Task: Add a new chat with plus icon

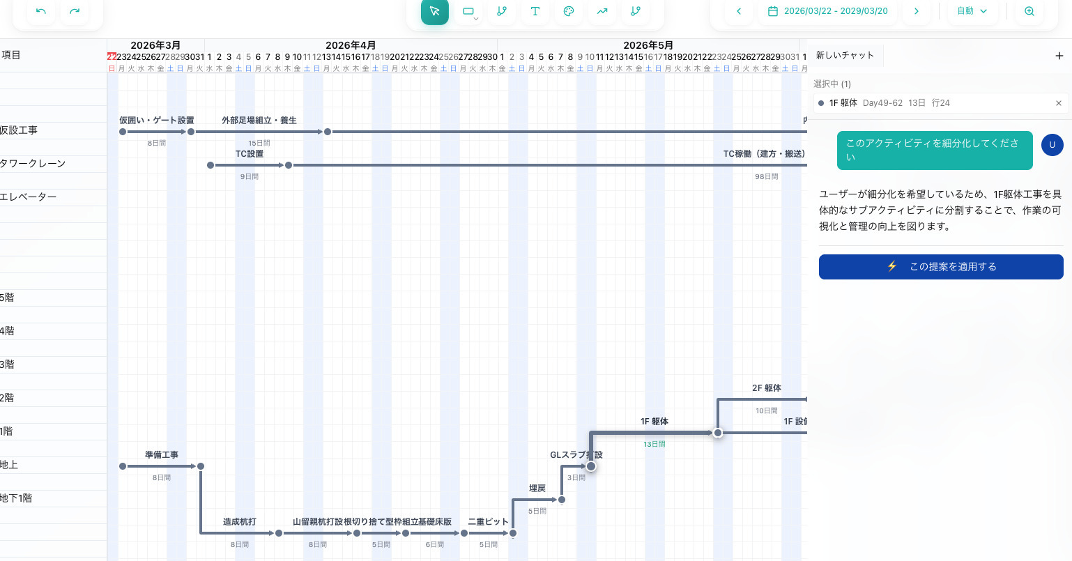Action: click(1059, 56)
